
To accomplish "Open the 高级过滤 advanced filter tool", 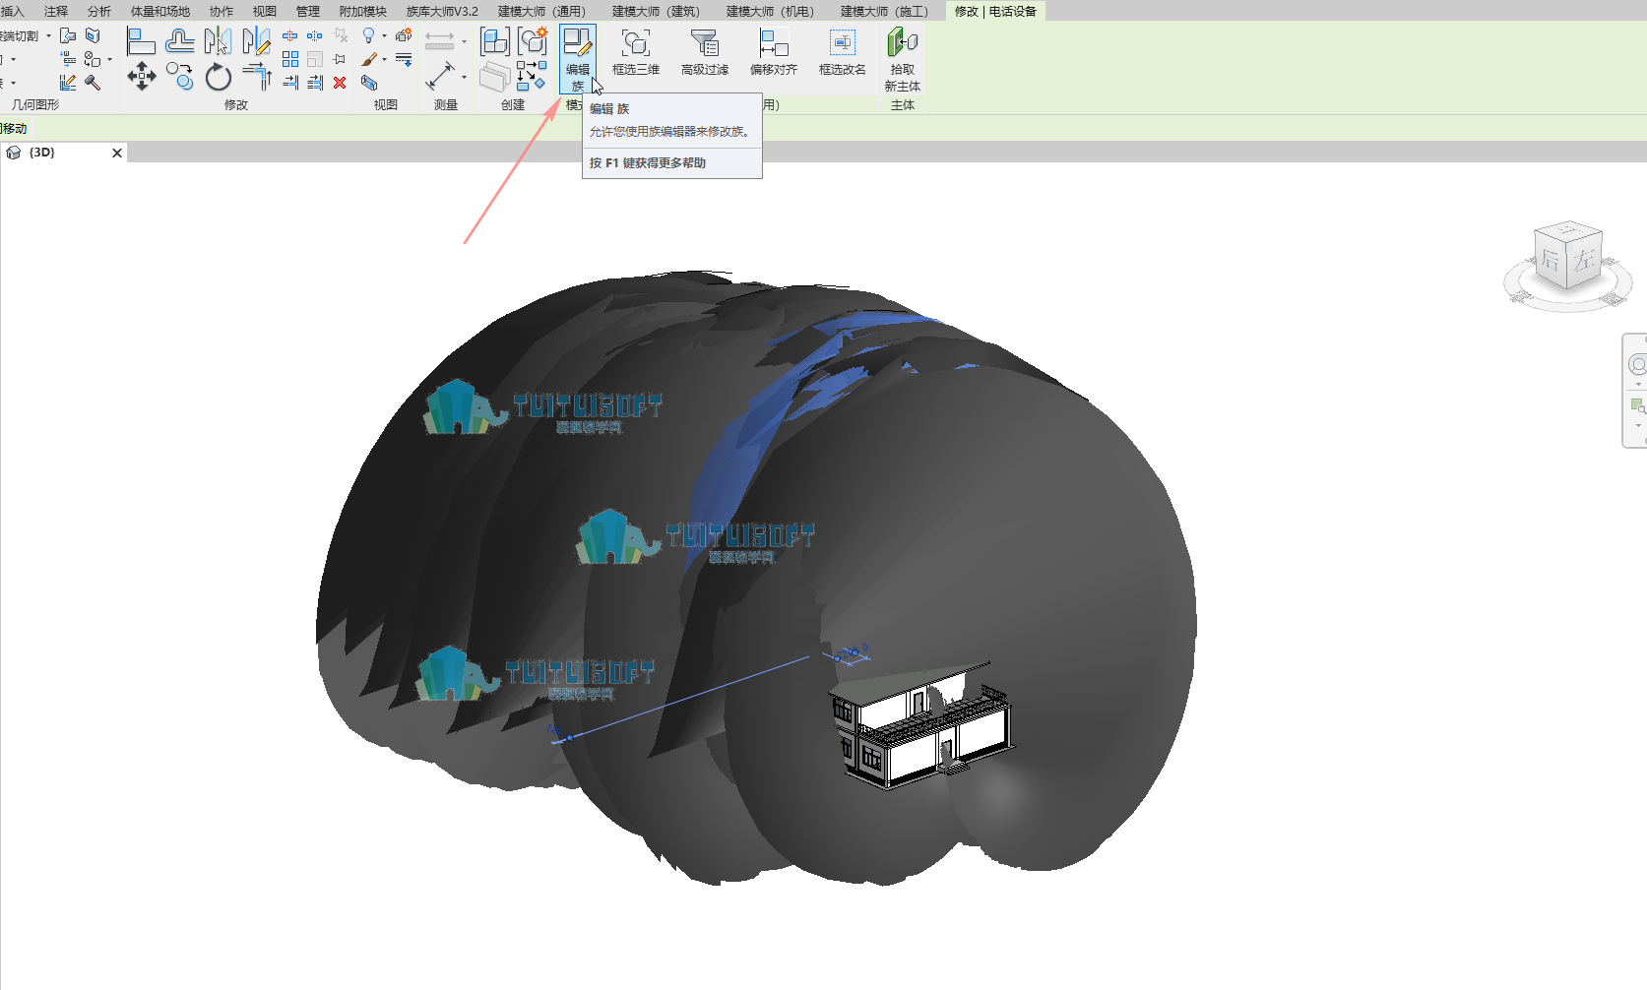I will (x=705, y=53).
